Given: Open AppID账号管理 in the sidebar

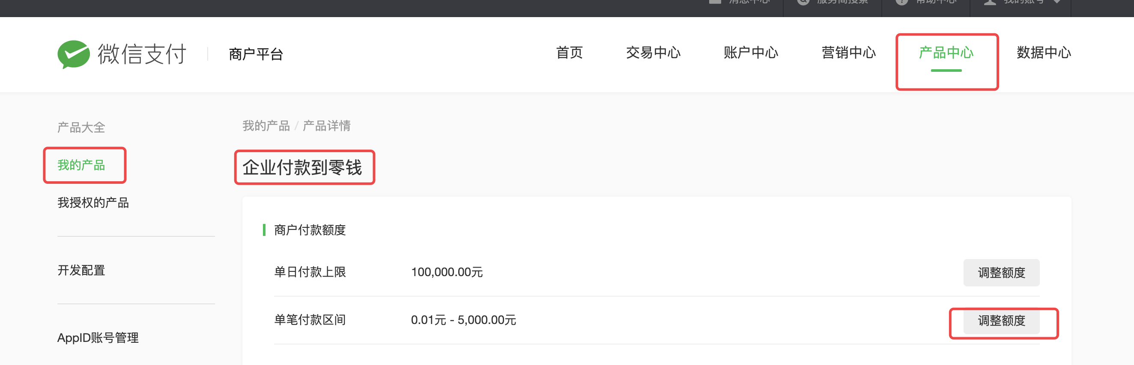Looking at the screenshot, I should pos(98,338).
